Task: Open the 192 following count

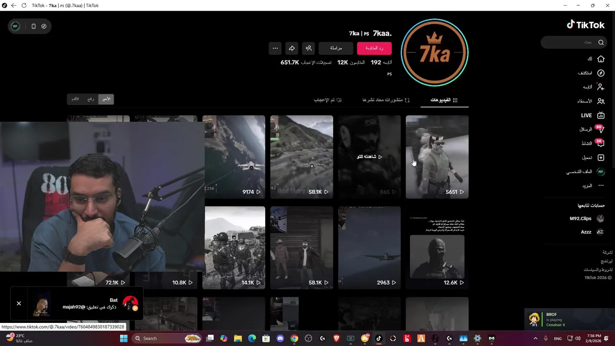Action: (x=381, y=62)
